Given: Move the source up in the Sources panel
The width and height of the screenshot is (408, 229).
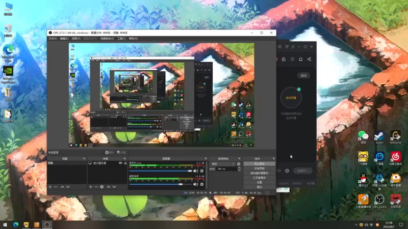Looking at the screenshot, I should click(x=109, y=187).
